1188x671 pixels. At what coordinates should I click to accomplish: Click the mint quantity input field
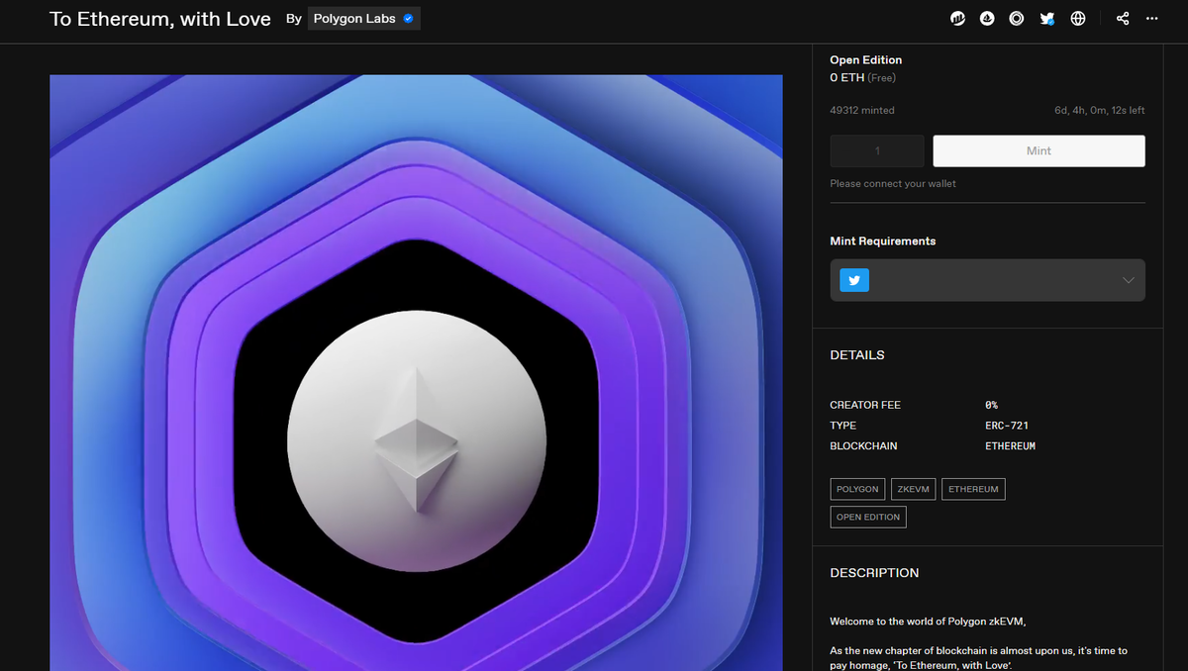(x=877, y=150)
